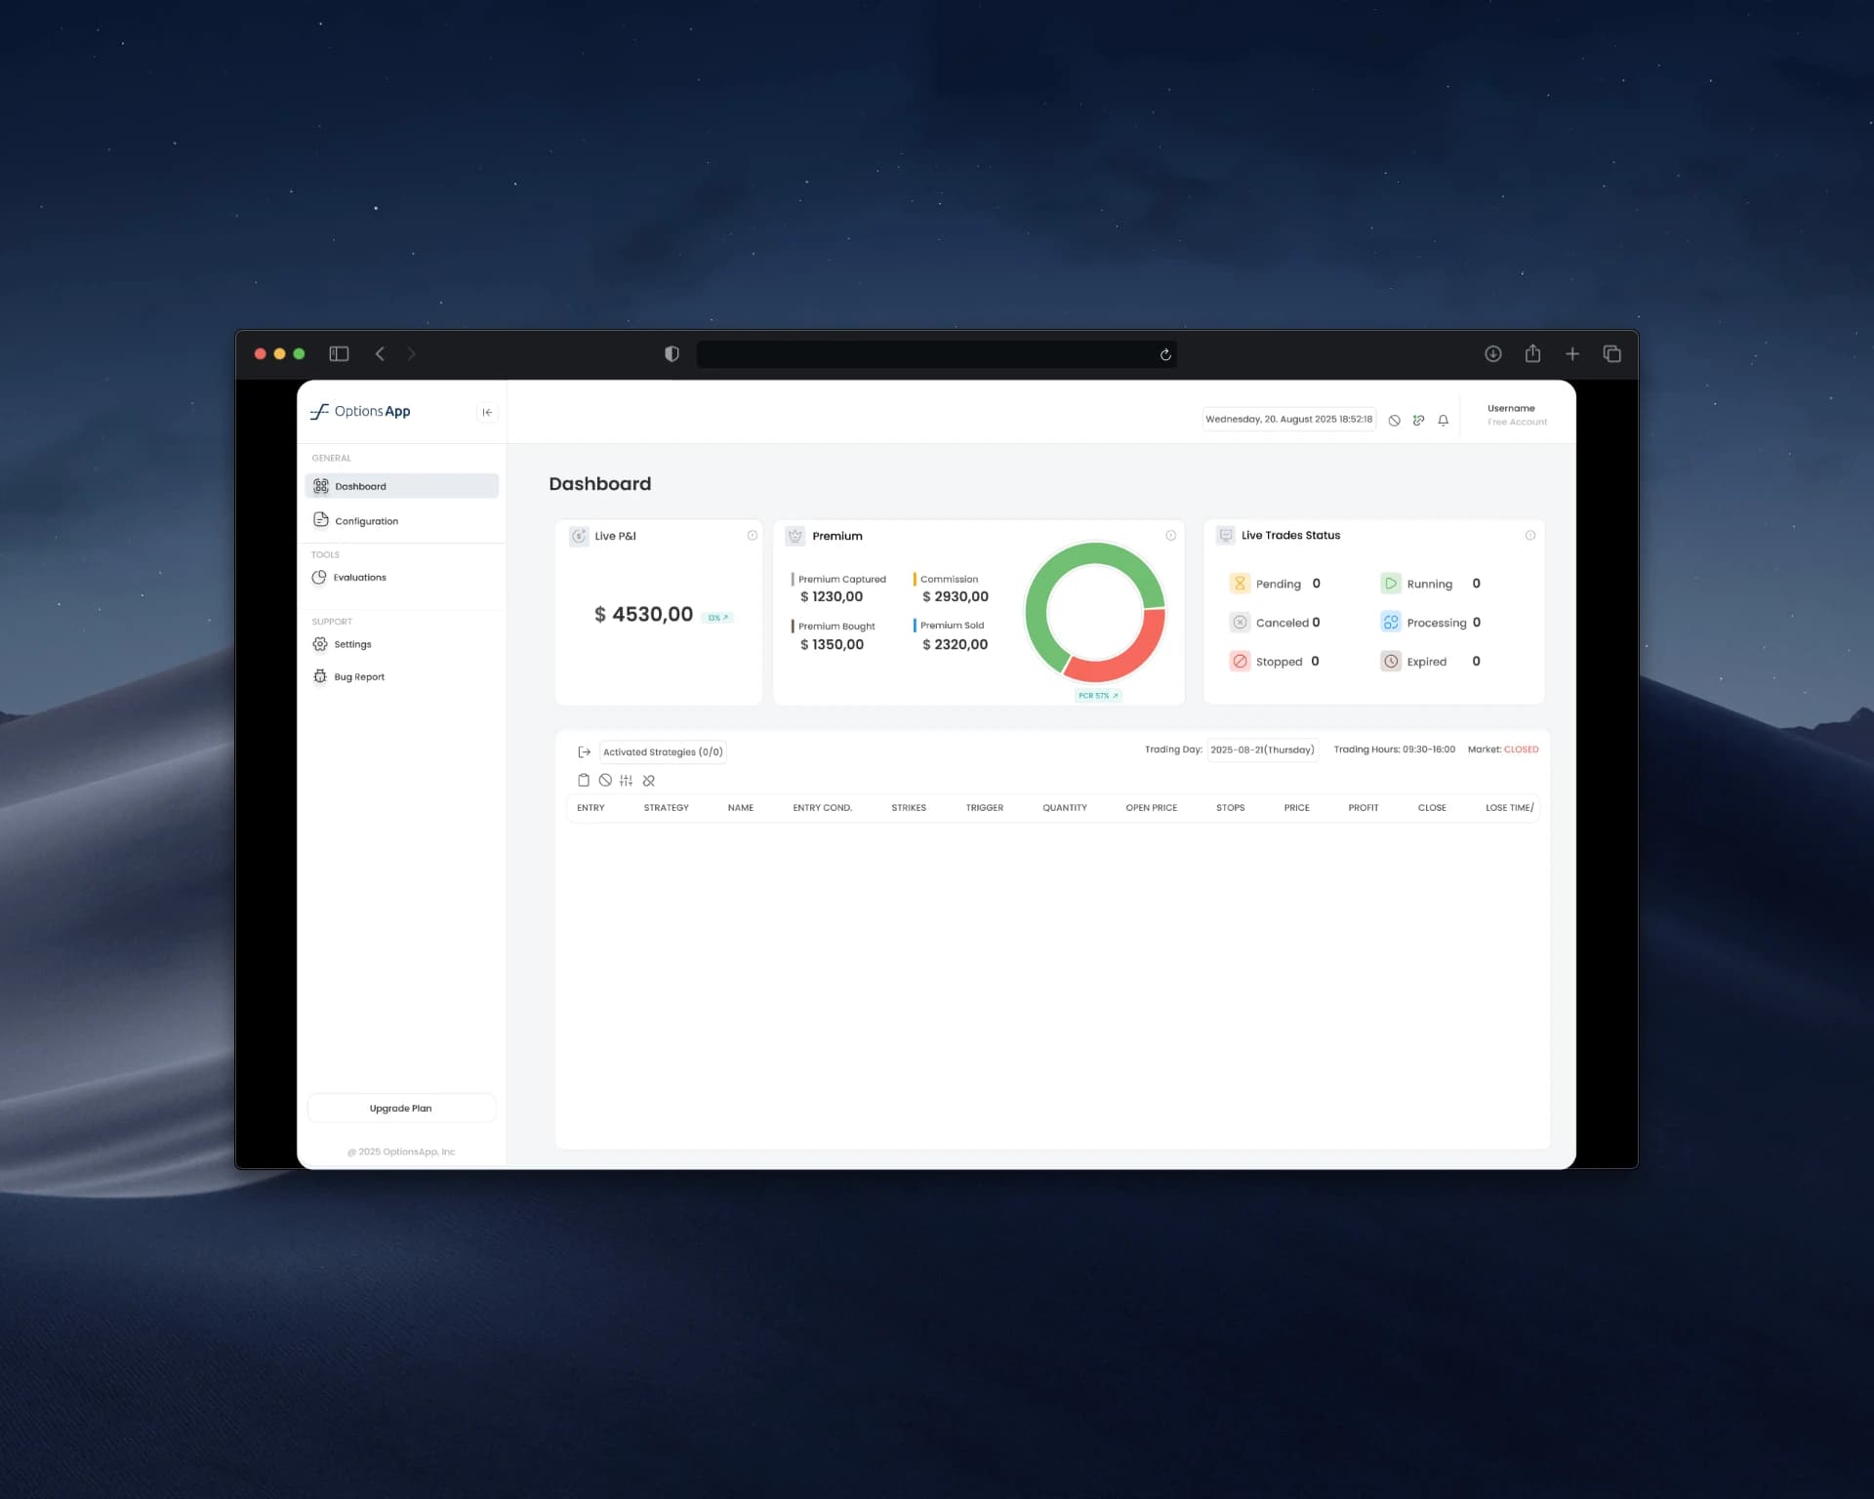Click the Live P&l percentage badge
1874x1499 pixels.
click(717, 618)
